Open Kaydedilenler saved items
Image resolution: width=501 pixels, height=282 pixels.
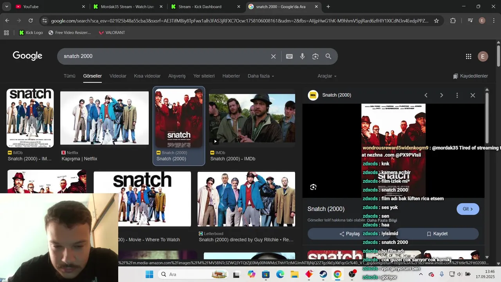tap(470, 76)
